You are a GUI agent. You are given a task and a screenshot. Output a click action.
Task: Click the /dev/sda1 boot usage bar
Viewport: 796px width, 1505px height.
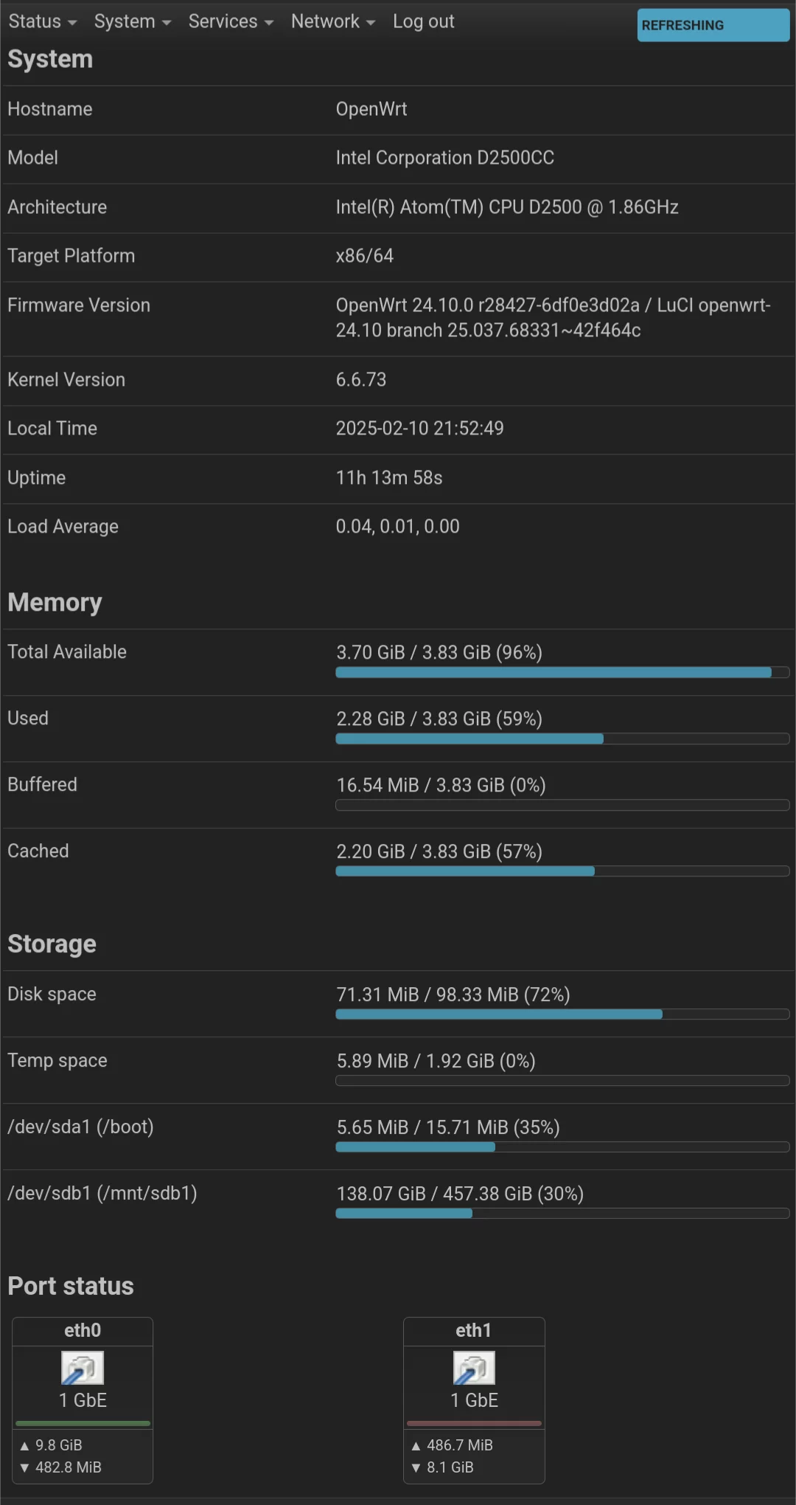point(562,1147)
